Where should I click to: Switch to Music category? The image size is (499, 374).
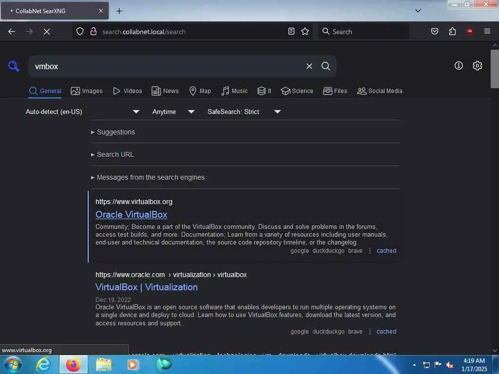click(x=234, y=91)
